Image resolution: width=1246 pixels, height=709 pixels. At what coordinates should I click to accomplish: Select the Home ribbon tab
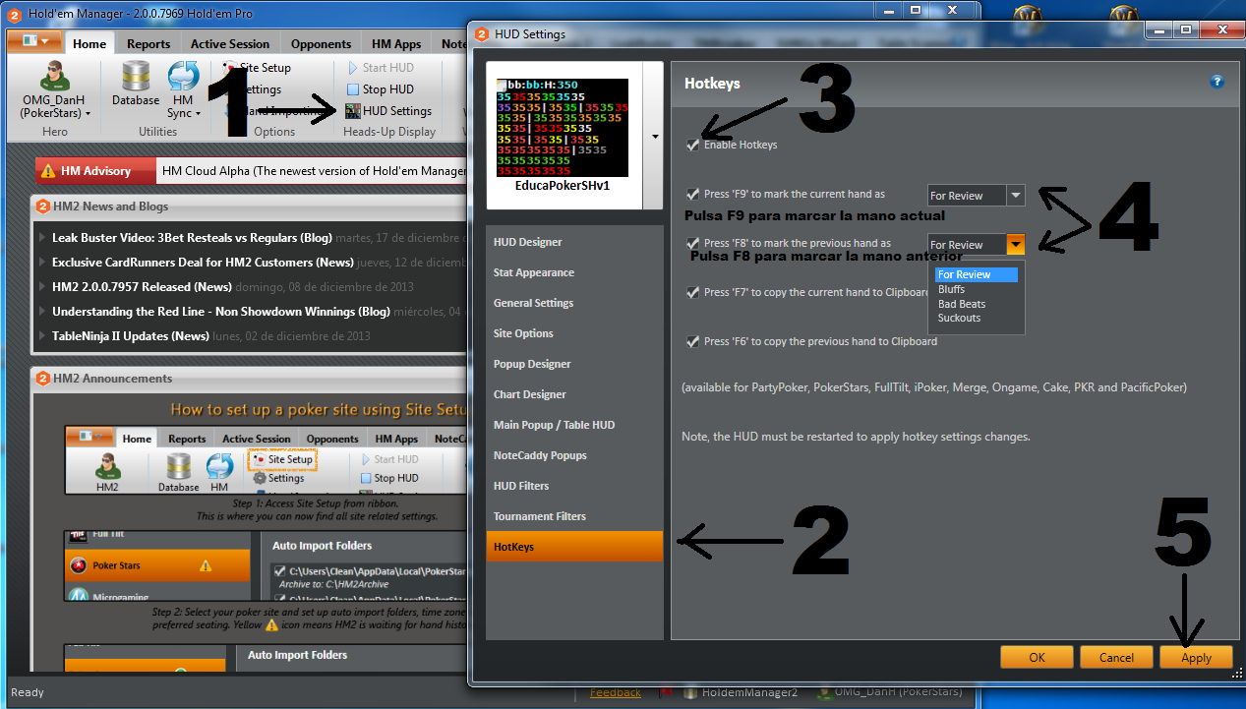point(89,43)
